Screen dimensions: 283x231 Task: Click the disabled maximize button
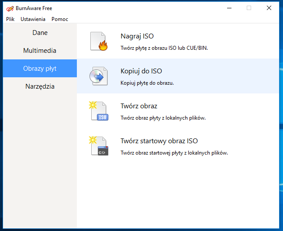[249, 8]
